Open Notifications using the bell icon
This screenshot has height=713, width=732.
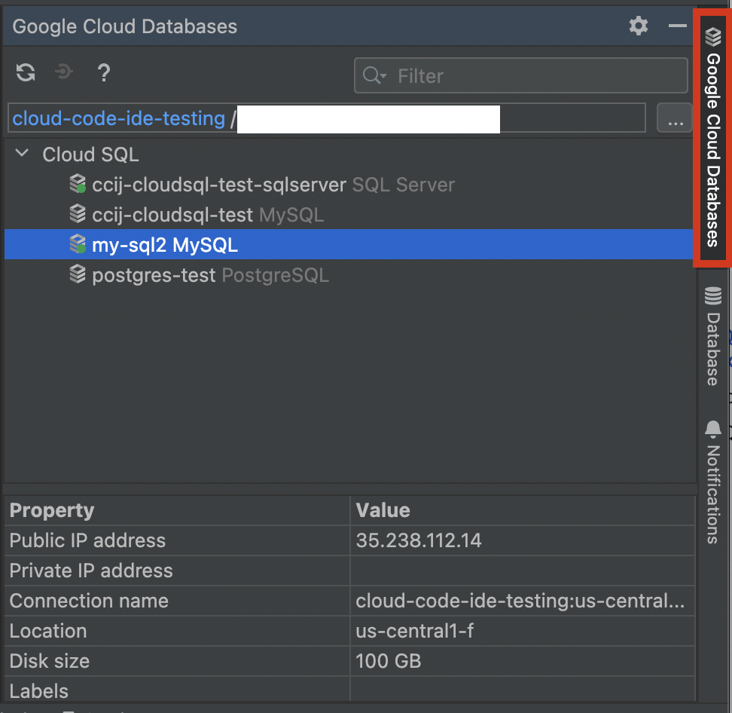712,428
